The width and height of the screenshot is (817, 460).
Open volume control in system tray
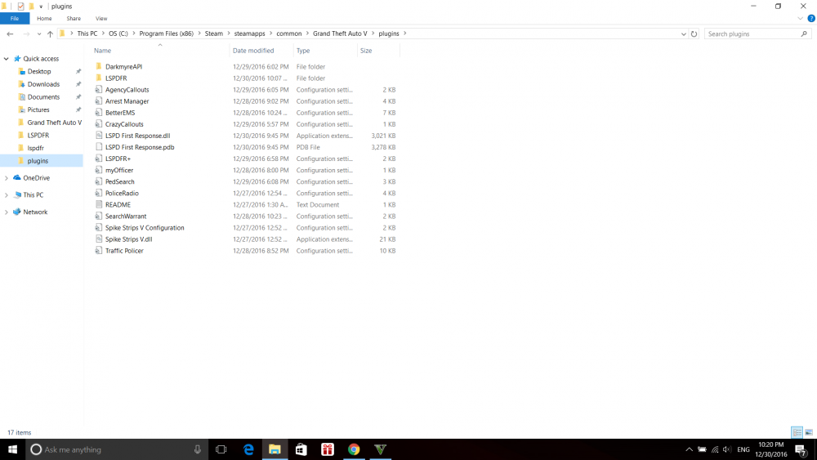point(727,449)
